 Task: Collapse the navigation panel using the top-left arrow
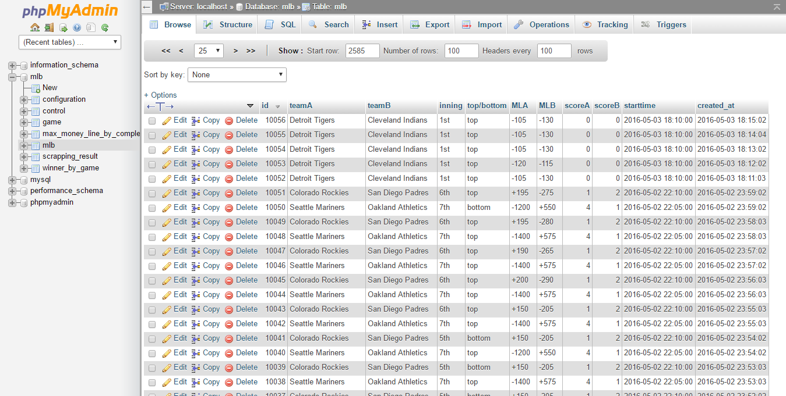click(147, 7)
